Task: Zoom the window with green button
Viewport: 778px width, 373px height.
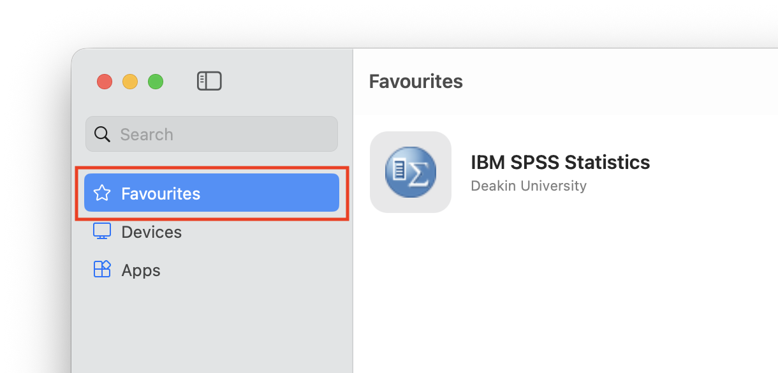Action: tap(156, 82)
